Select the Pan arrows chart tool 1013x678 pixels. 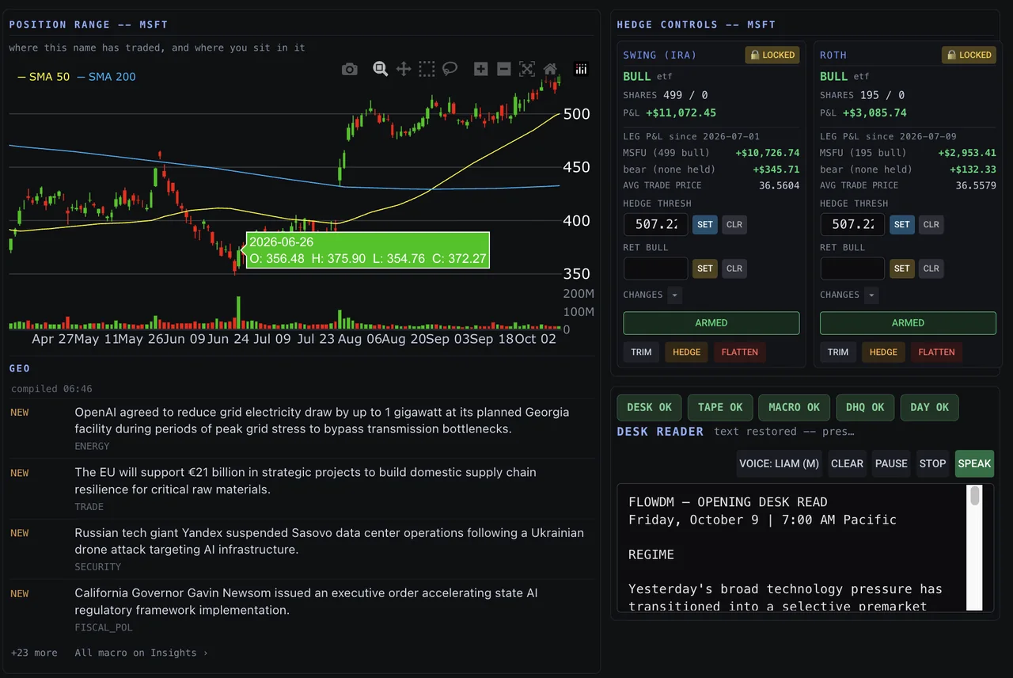(404, 70)
